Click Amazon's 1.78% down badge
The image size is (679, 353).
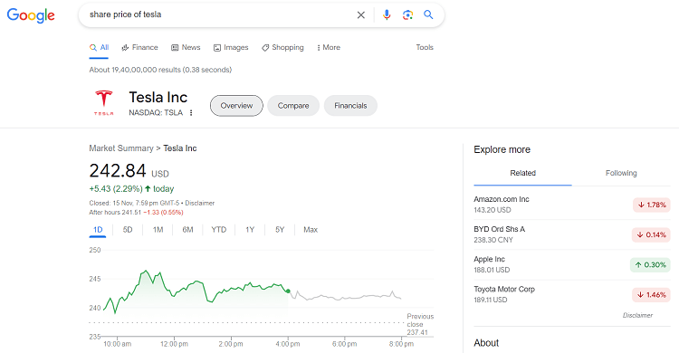pos(652,205)
